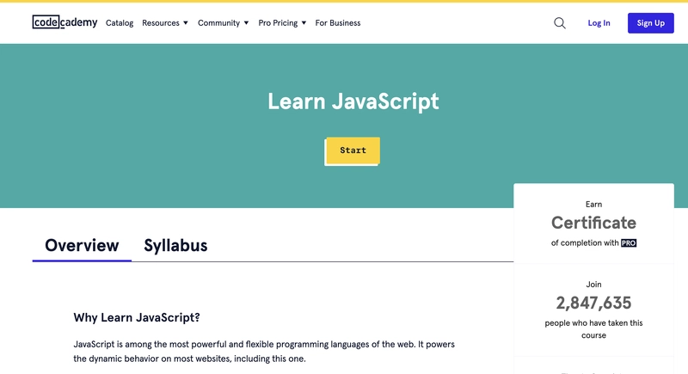Start the Learn JavaScript course
Screen dimensions: 688x374
(x=353, y=150)
